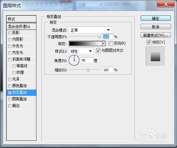
Task: Open the 样式(L) 线性 style dropdown
Action: click(x=81, y=51)
